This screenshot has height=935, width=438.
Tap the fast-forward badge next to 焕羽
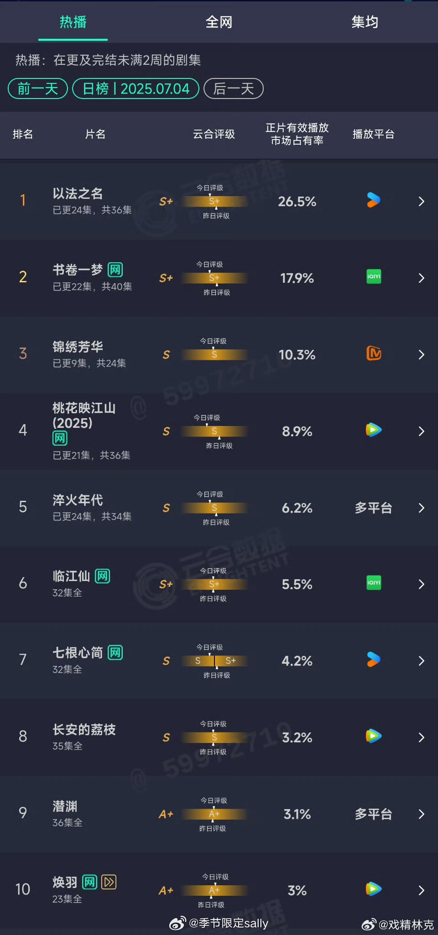click(x=109, y=882)
